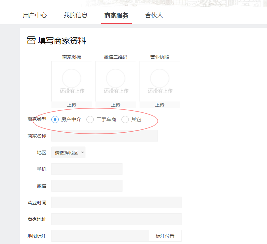Click the 微信二维码 upload placeholder image

(x=116, y=81)
